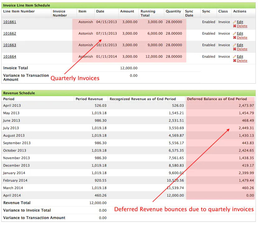Click running total 6,000.00
The height and width of the screenshot is (225, 258).
coord(155,33)
